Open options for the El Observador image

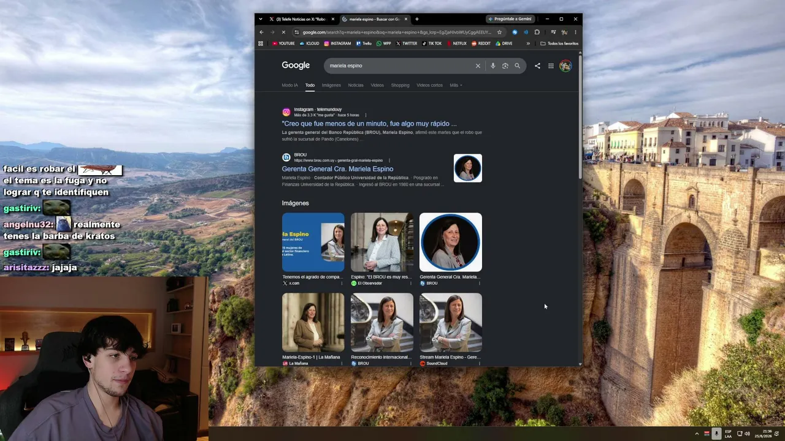click(411, 284)
